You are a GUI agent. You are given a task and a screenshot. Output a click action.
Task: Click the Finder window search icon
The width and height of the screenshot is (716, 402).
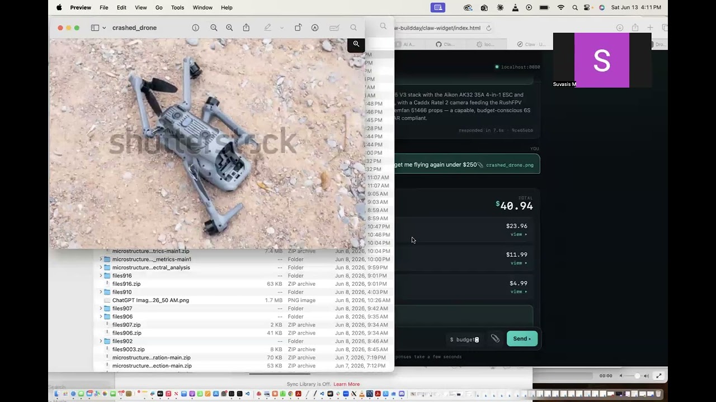(x=383, y=26)
